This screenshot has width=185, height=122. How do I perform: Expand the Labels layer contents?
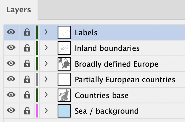(x=46, y=32)
